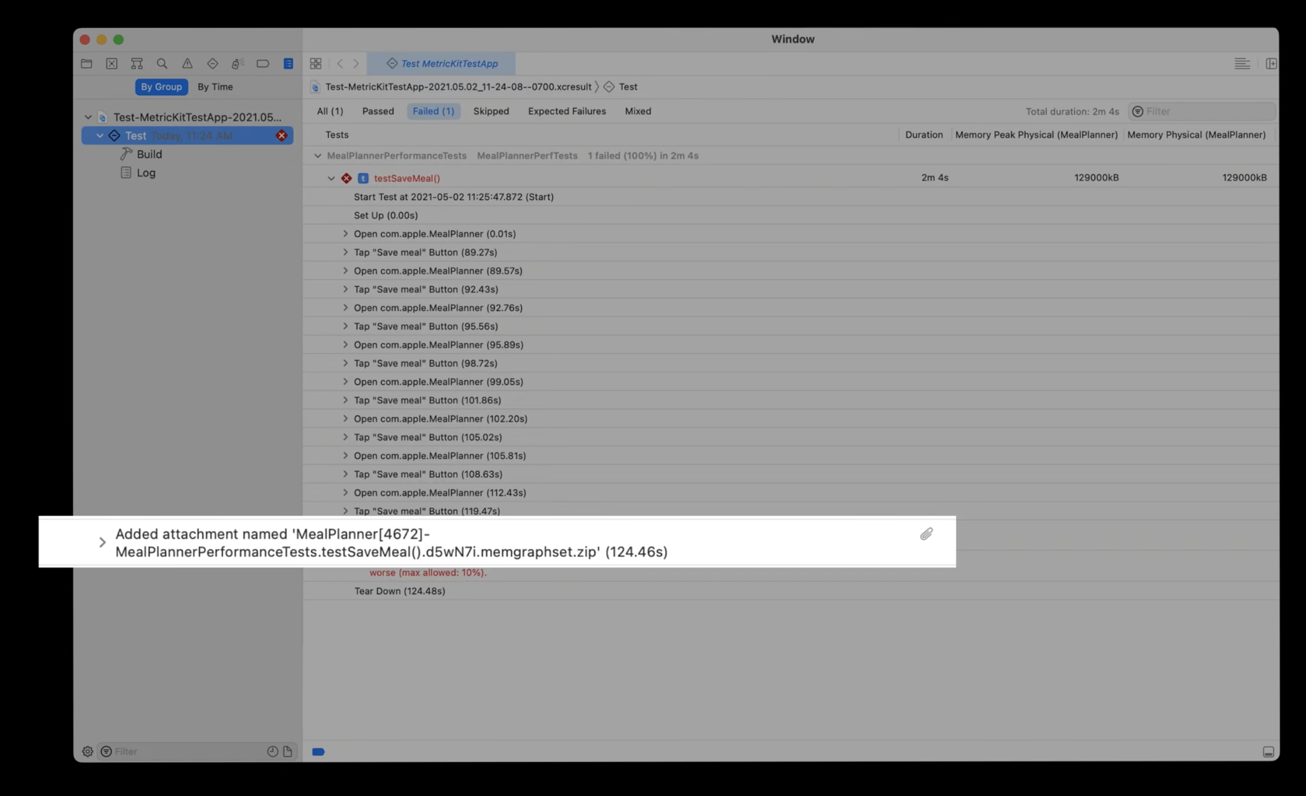
Task: Click the recent items clock filter icon
Action: point(273,751)
